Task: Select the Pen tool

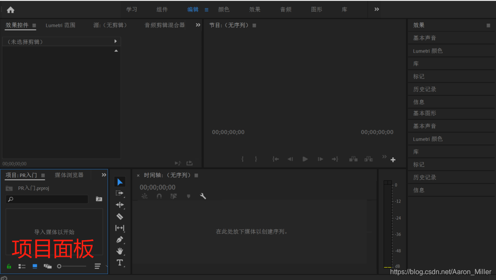Action: (x=120, y=240)
